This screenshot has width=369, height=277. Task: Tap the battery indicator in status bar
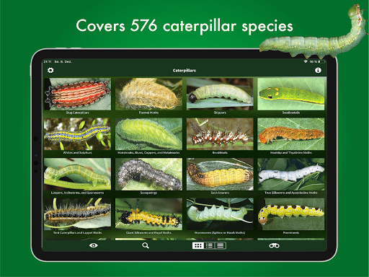(321, 62)
